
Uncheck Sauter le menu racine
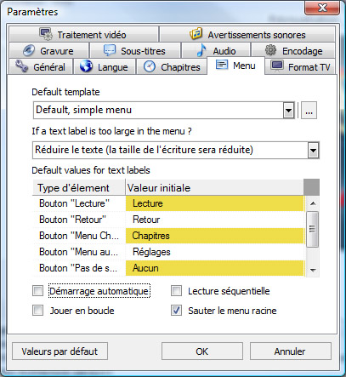(x=176, y=311)
